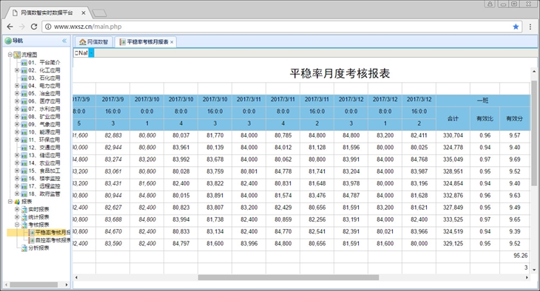Click the 有效分 column header
540x291 pixels.
(515, 118)
